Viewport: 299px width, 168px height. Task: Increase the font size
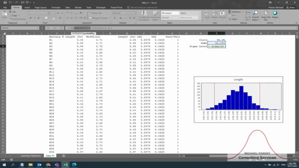coord(58,13)
